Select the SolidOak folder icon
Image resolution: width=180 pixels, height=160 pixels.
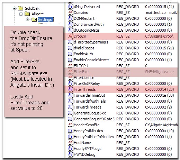[x=21, y=8]
